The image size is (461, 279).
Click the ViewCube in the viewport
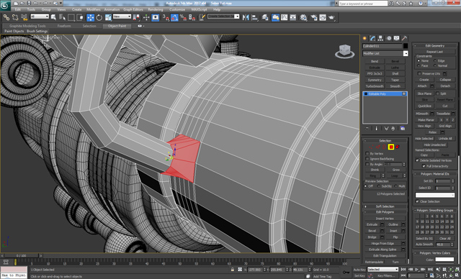pyautogui.click(x=344, y=52)
